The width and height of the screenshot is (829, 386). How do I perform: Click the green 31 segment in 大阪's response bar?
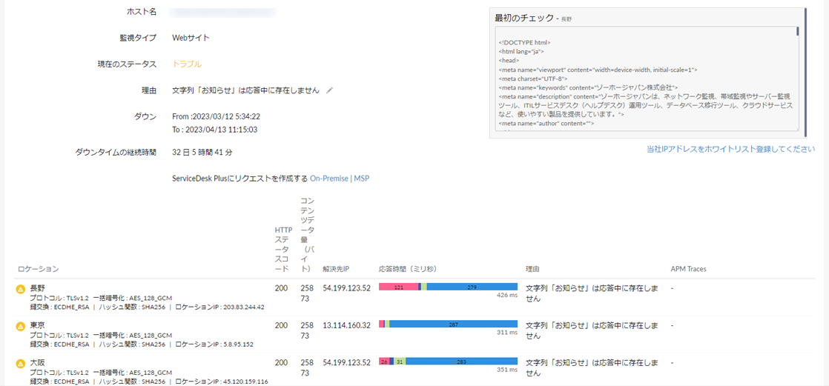point(400,362)
